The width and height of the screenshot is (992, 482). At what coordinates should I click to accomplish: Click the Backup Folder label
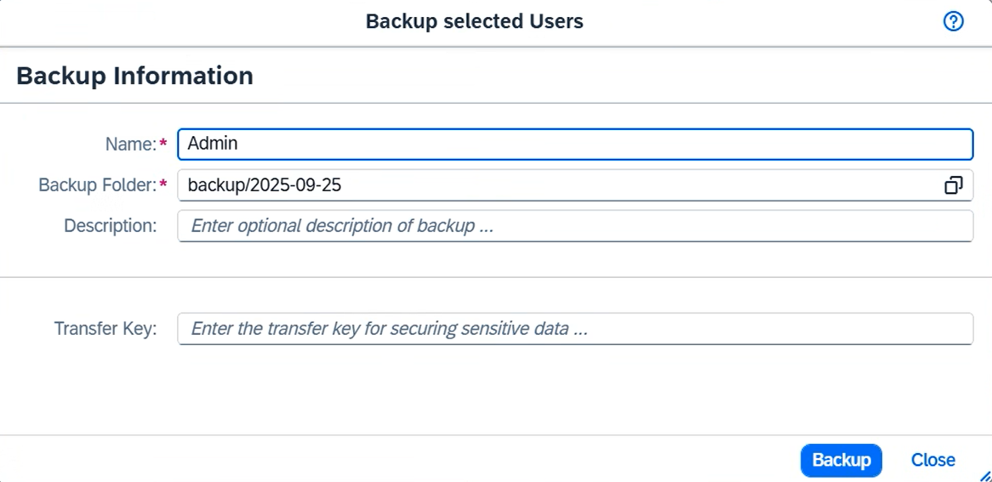point(97,185)
